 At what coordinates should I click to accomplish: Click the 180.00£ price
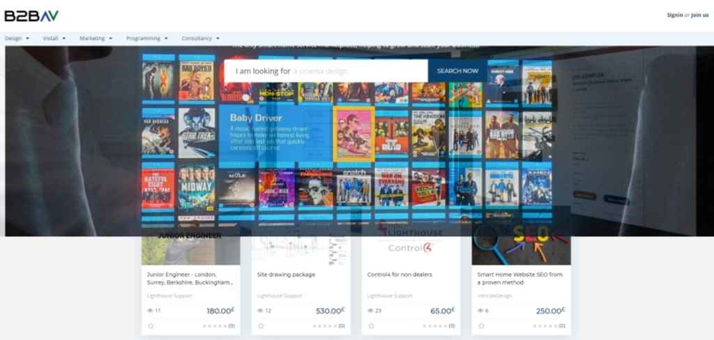(220, 311)
